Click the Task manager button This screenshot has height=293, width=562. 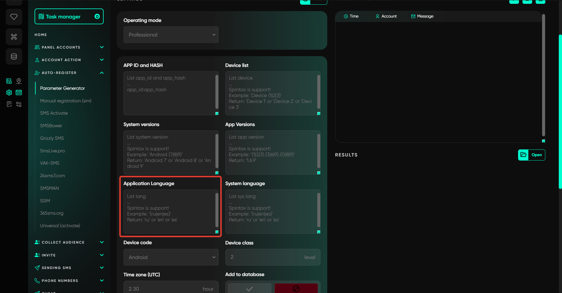(x=69, y=17)
